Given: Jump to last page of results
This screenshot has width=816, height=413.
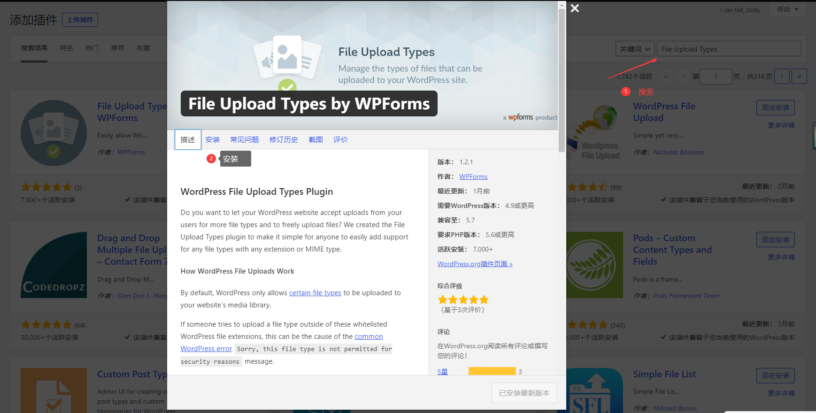Looking at the screenshot, I should click(799, 76).
